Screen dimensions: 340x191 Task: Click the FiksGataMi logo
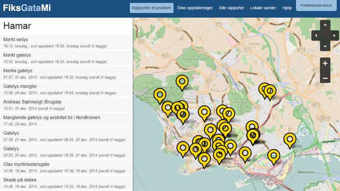pos(27,8)
